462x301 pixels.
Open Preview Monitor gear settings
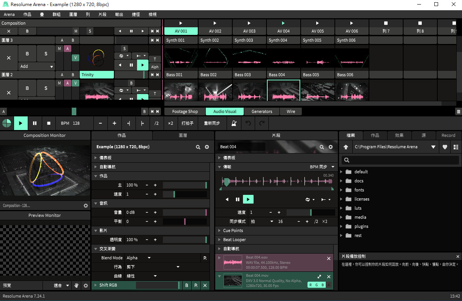(x=86, y=285)
